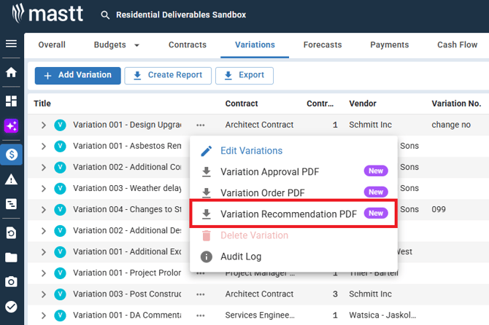This screenshot has height=325, width=489.
Task: Open the camera photos icon in the sidebar
Action: [11, 282]
